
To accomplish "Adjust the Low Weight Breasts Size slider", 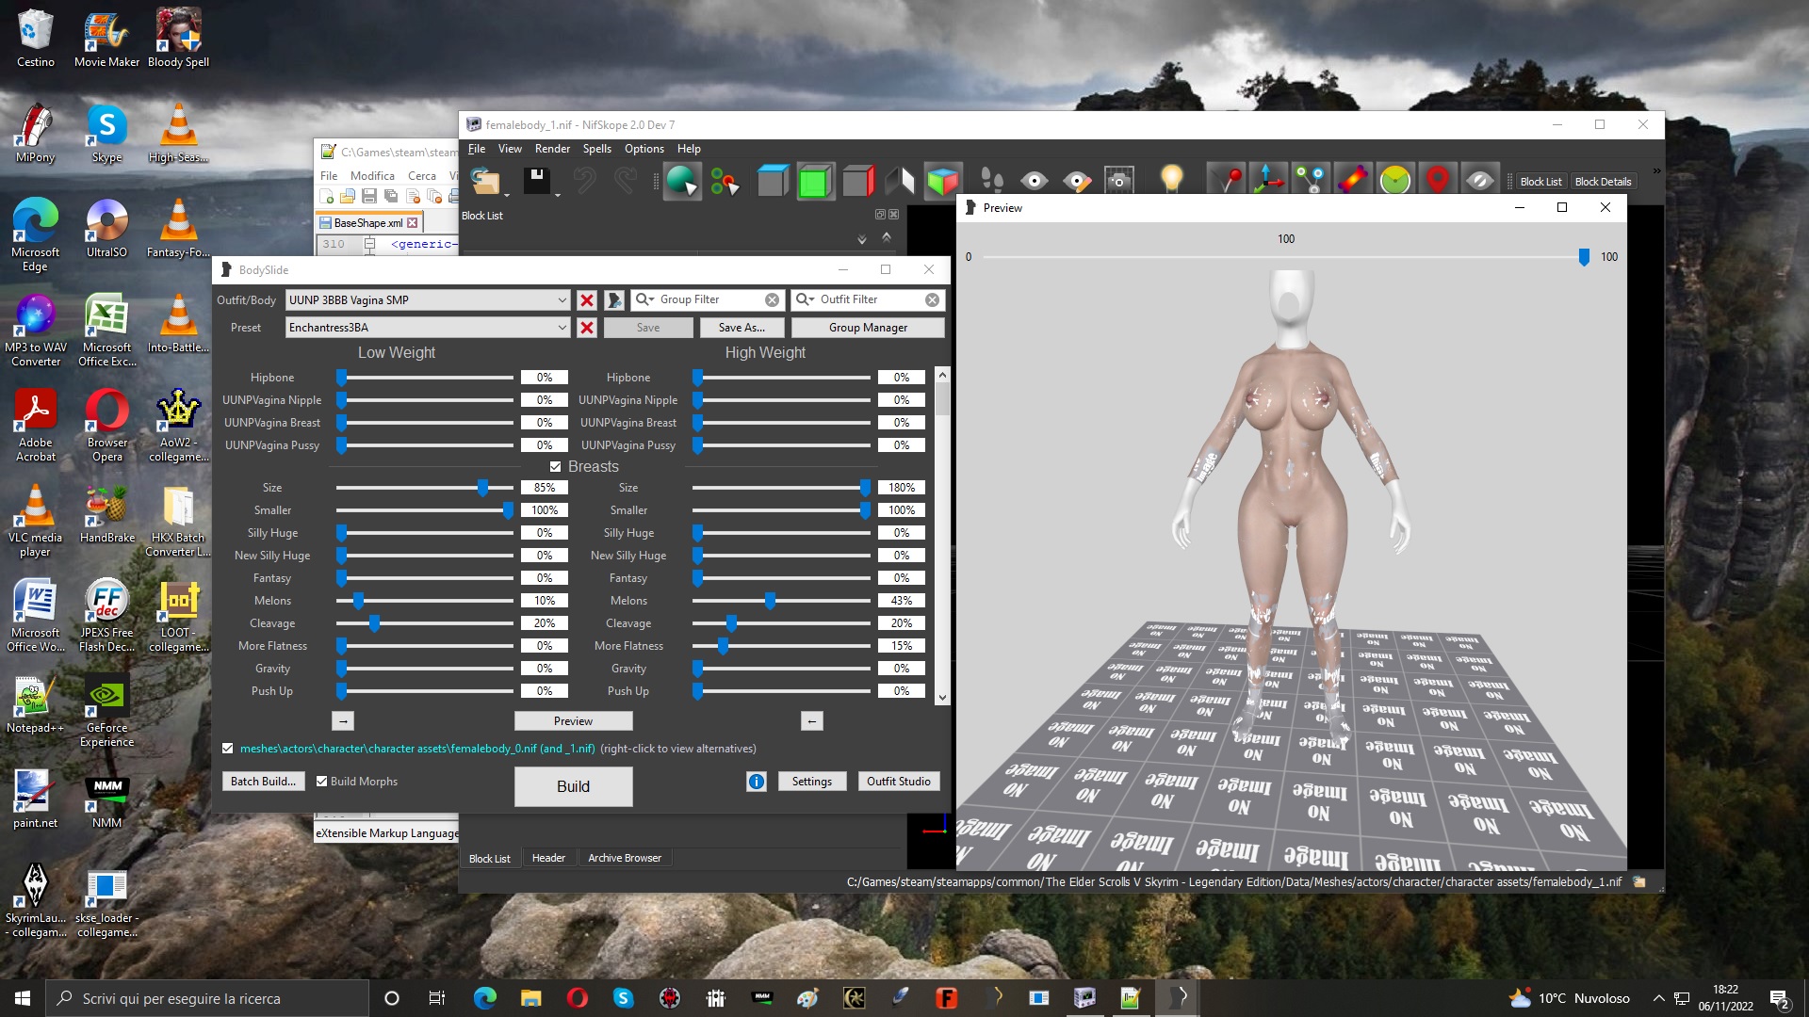I will (482, 488).
